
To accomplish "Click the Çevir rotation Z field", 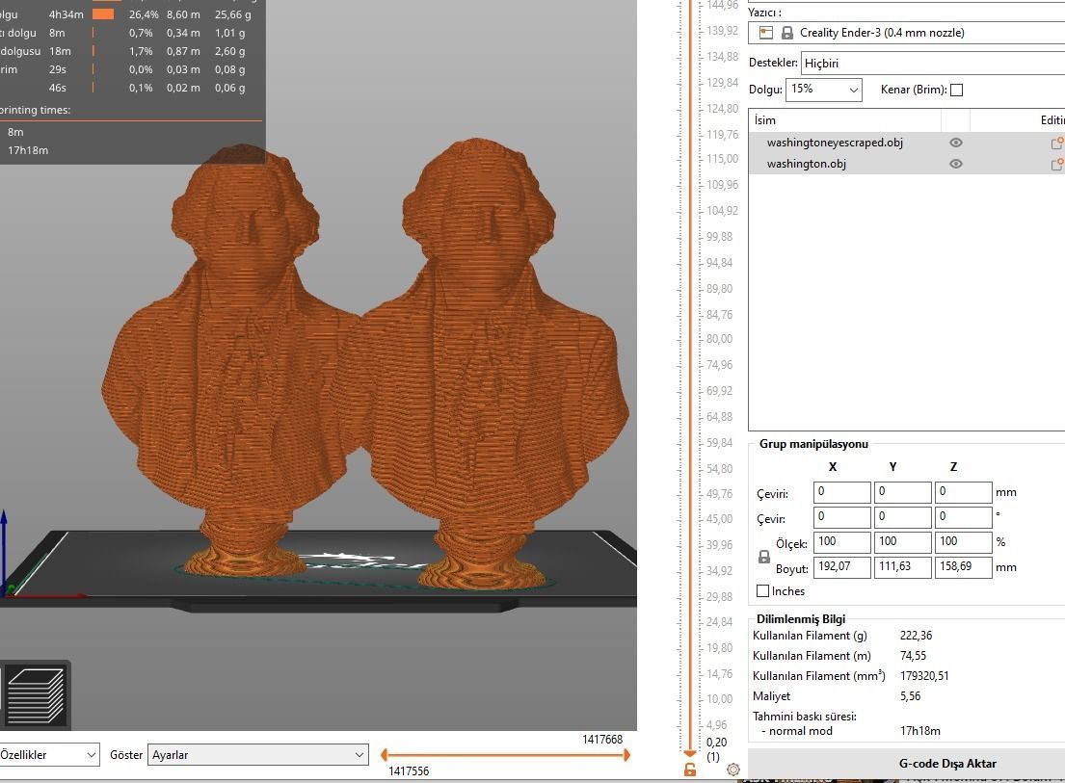I will 963,517.
